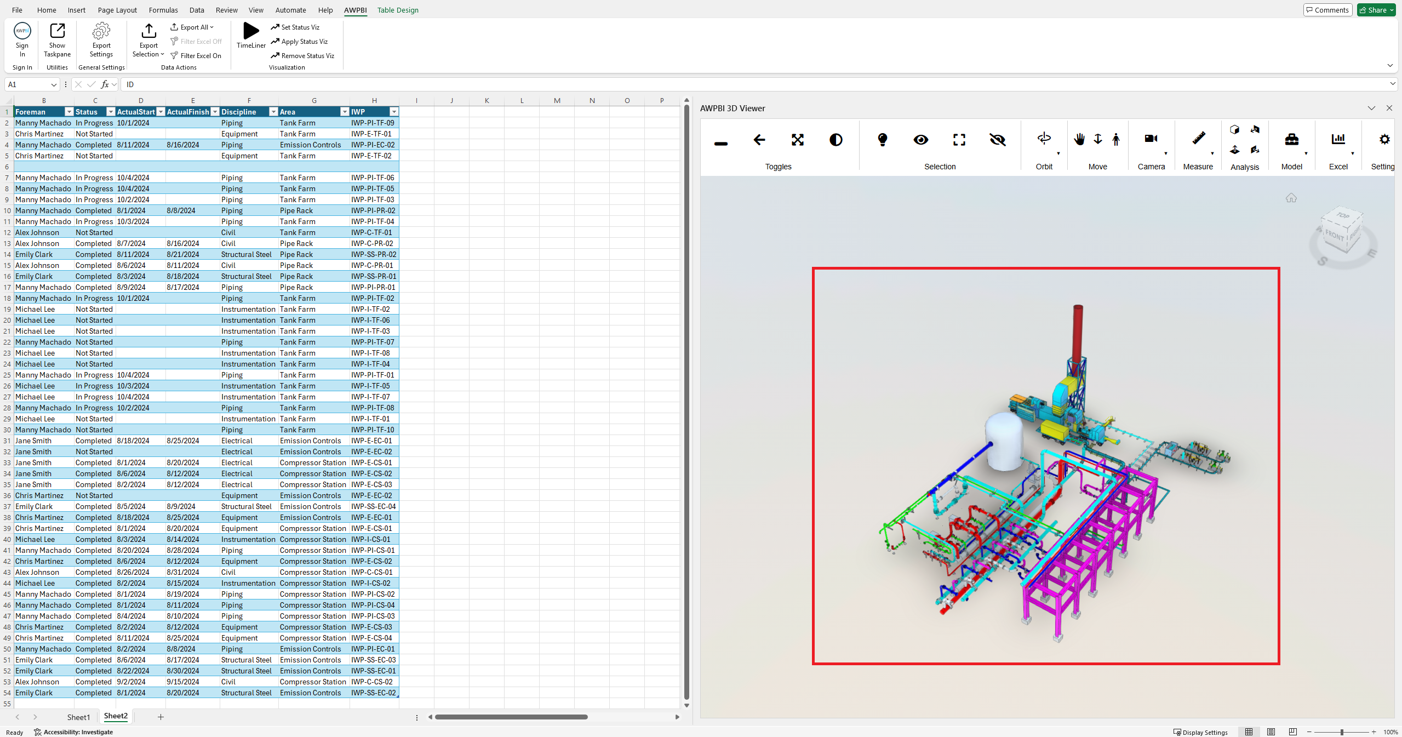Click the Analysis bottom-right plane icon
This screenshot has height=737, width=1402.
pyautogui.click(x=1255, y=150)
